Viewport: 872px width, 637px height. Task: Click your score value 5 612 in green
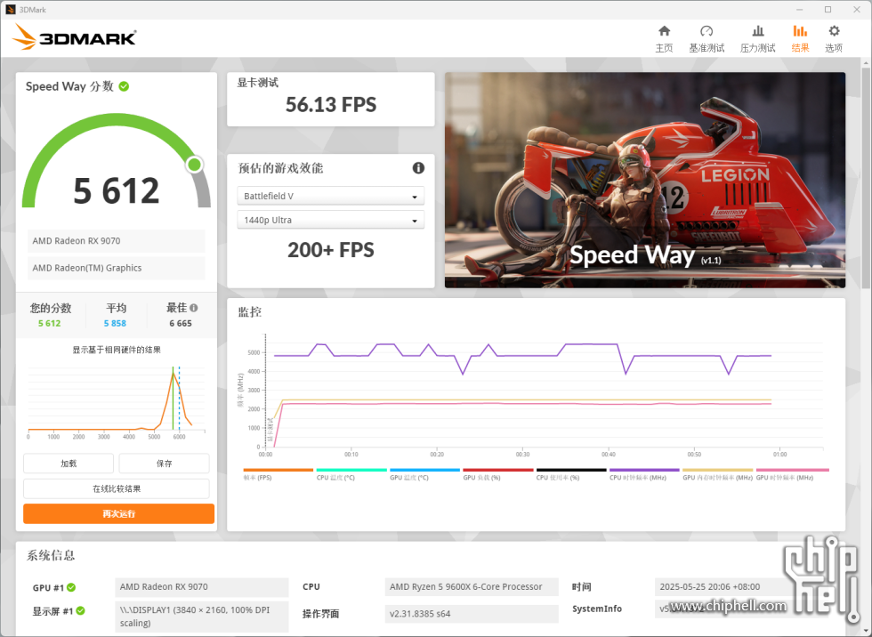50,324
